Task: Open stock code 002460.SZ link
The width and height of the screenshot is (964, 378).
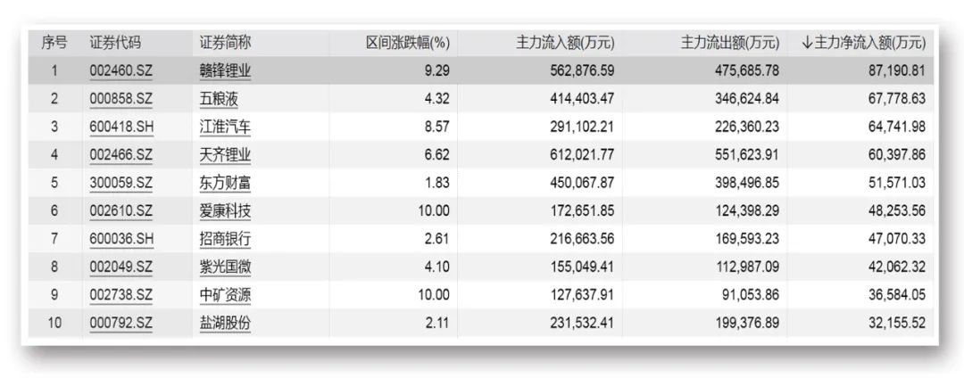Action: point(120,70)
